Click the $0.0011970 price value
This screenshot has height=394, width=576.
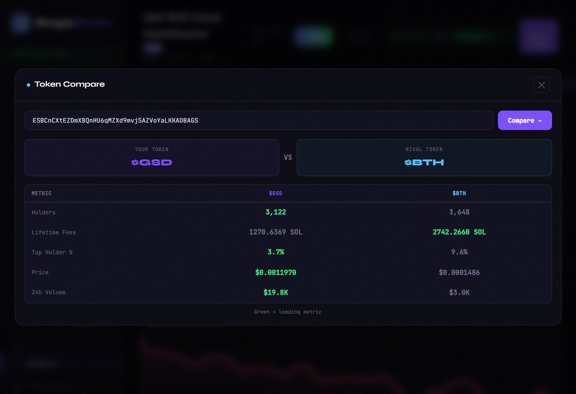click(276, 272)
